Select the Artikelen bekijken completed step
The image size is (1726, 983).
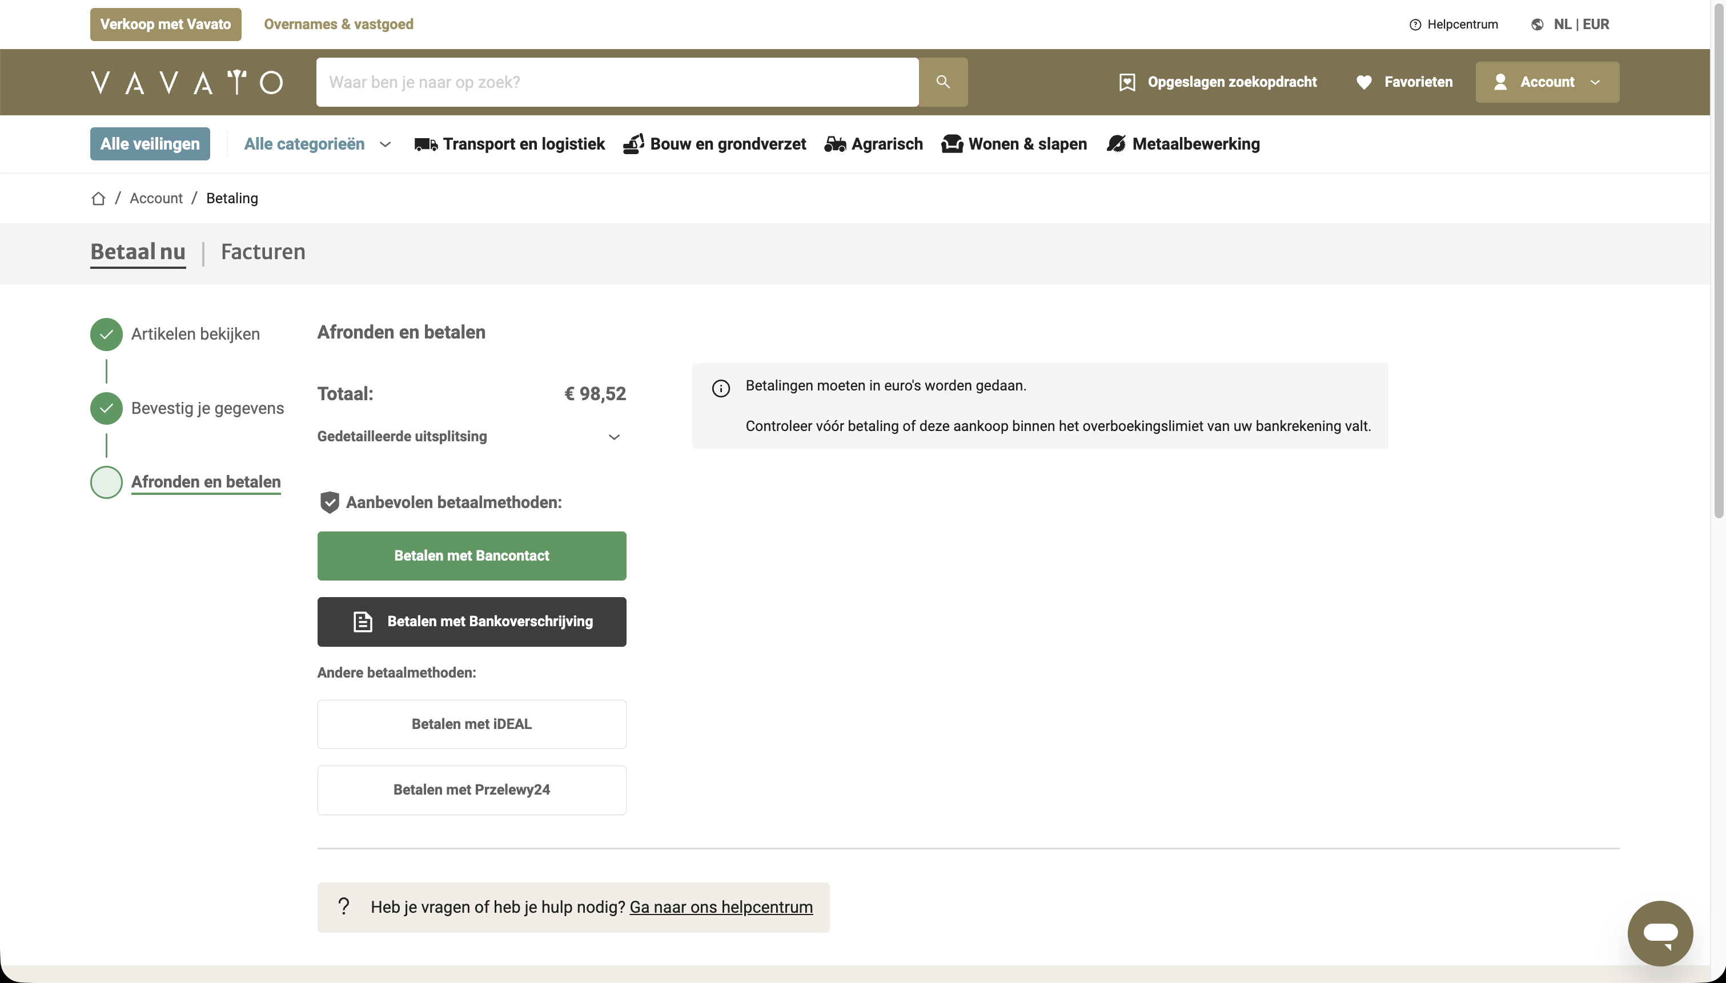tap(107, 334)
